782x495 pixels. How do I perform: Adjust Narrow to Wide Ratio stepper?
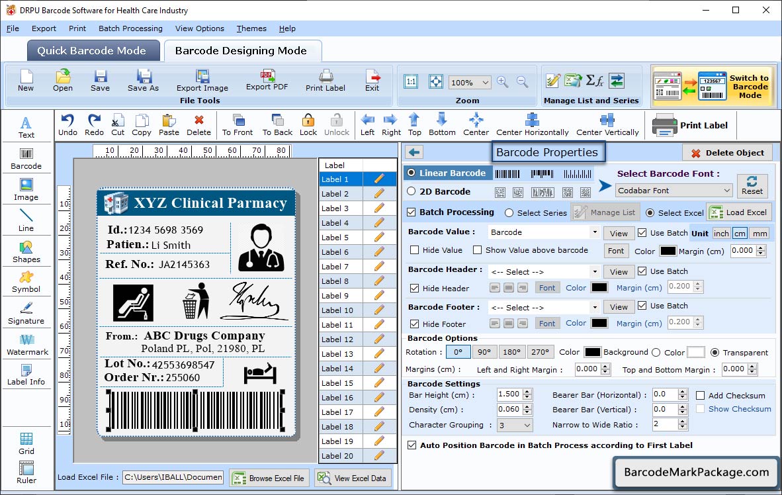click(683, 425)
